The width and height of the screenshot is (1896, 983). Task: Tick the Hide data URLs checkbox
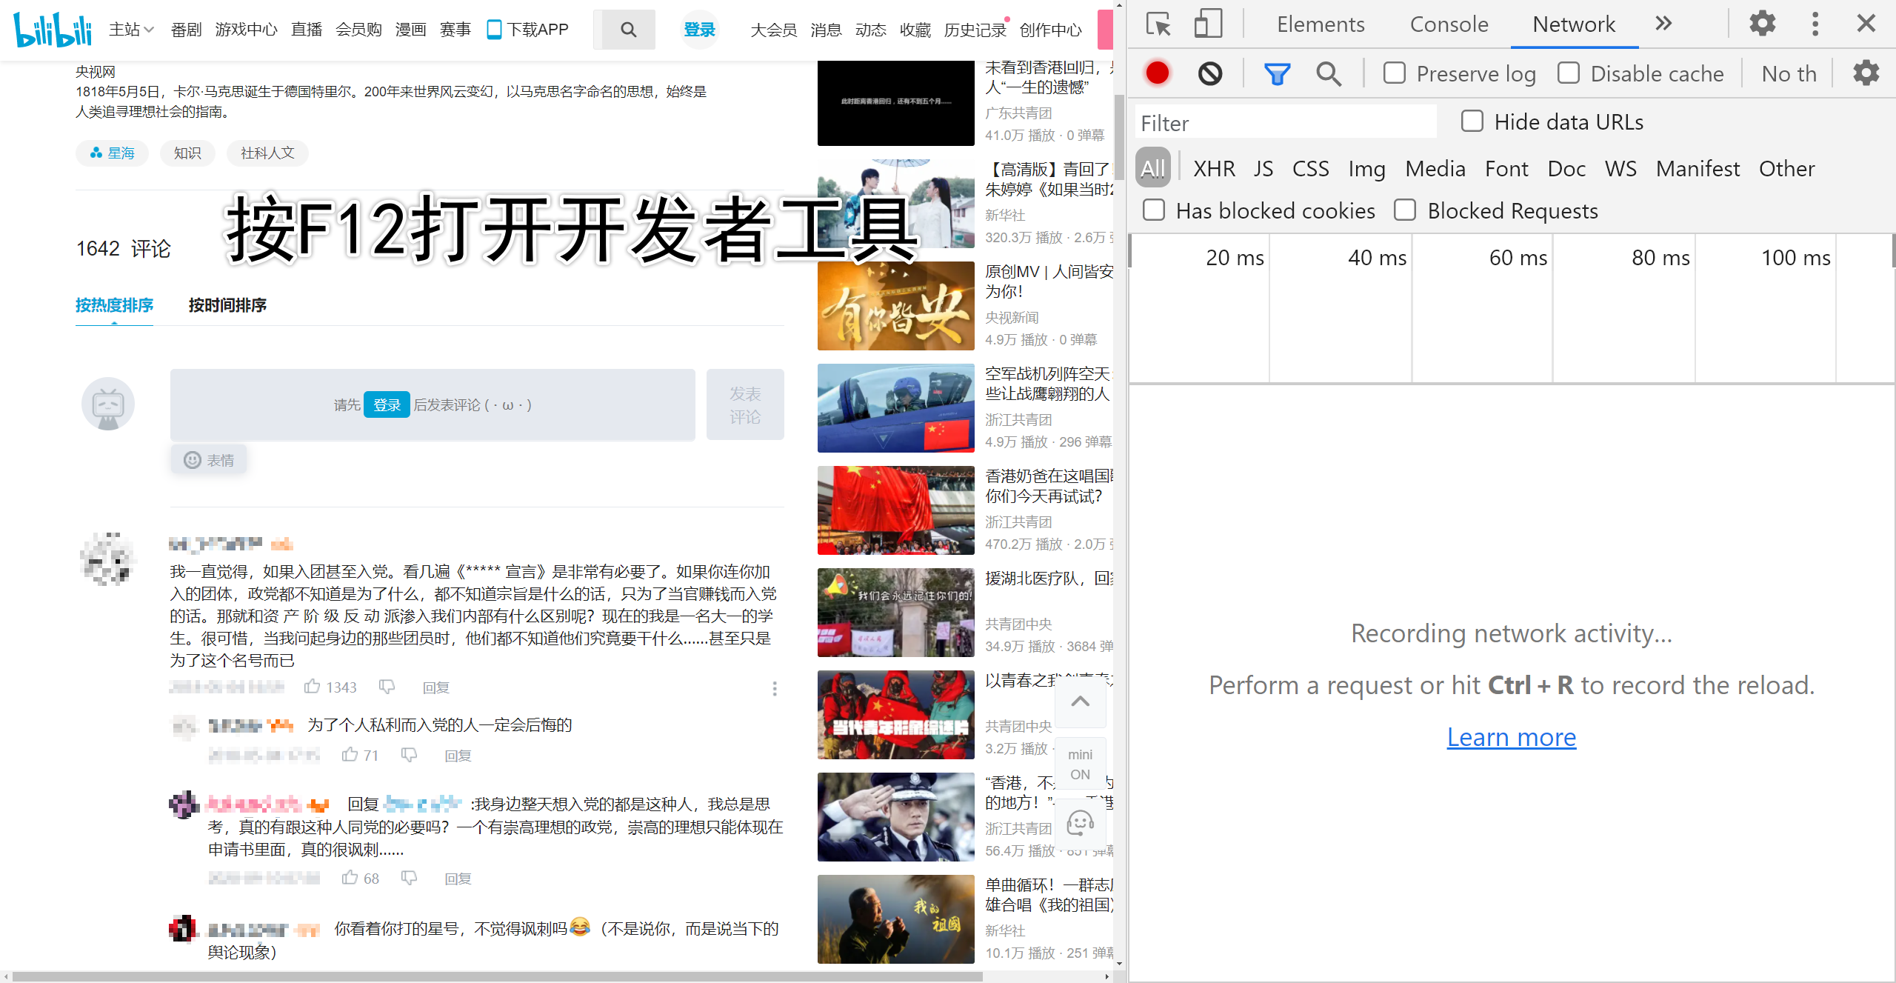[1472, 121]
